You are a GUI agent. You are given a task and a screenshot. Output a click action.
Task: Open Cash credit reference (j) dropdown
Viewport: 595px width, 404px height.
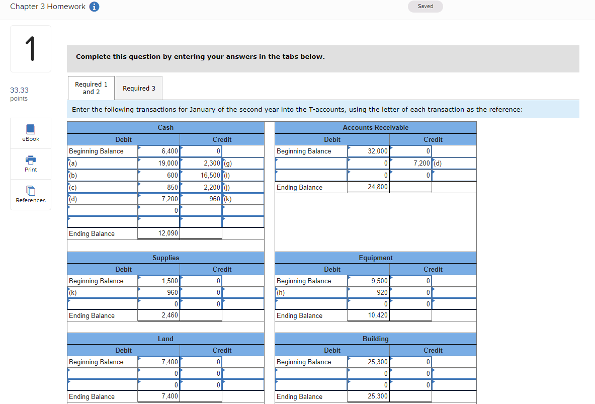coord(243,187)
